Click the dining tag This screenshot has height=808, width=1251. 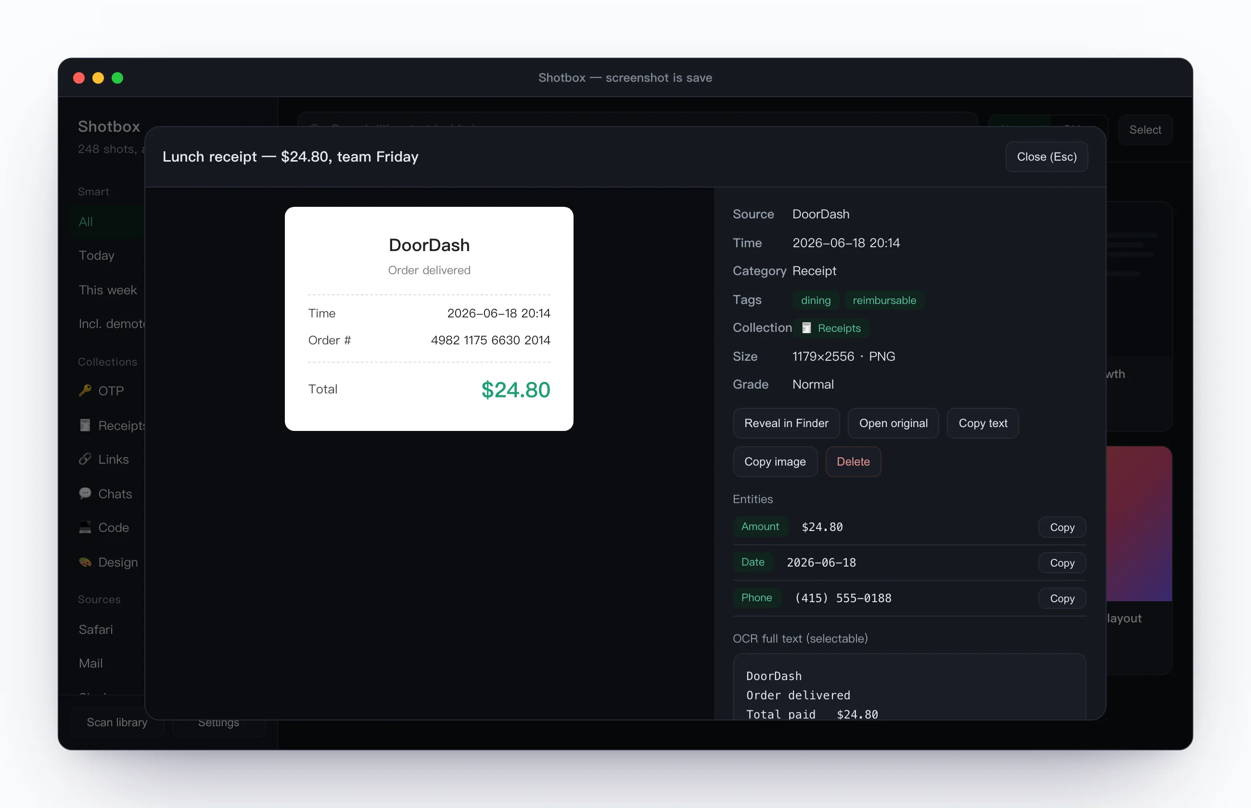tap(816, 300)
